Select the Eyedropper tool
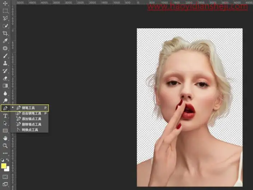 5,41
